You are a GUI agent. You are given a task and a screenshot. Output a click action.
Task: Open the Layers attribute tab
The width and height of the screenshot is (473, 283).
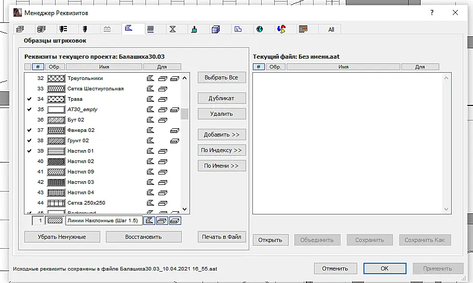pyautogui.click(x=20, y=29)
